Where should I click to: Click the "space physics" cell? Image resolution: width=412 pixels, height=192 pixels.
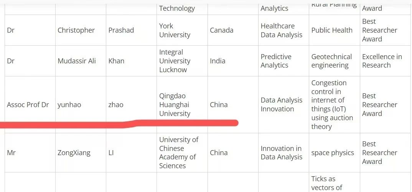pyautogui.click(x=332, y=153)
